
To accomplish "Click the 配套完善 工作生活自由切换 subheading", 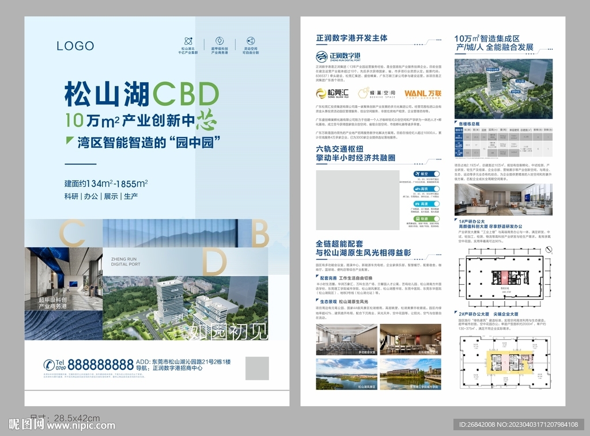I will [x=346, y=278].
